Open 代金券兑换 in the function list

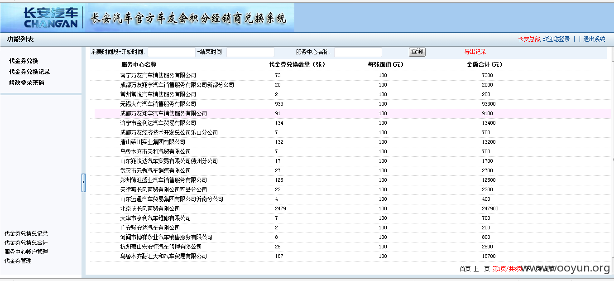tap(24, 61)
